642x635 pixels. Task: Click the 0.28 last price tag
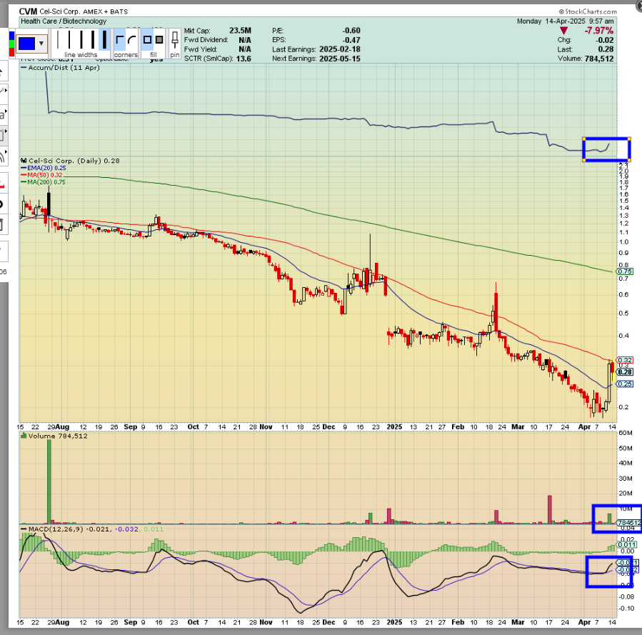point(625,371)
